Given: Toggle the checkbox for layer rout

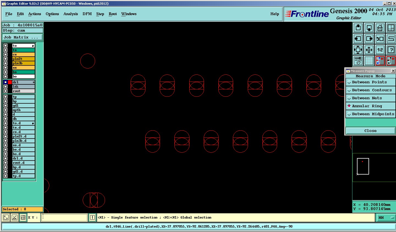Looking at the screenshot, I should (5, 91).
